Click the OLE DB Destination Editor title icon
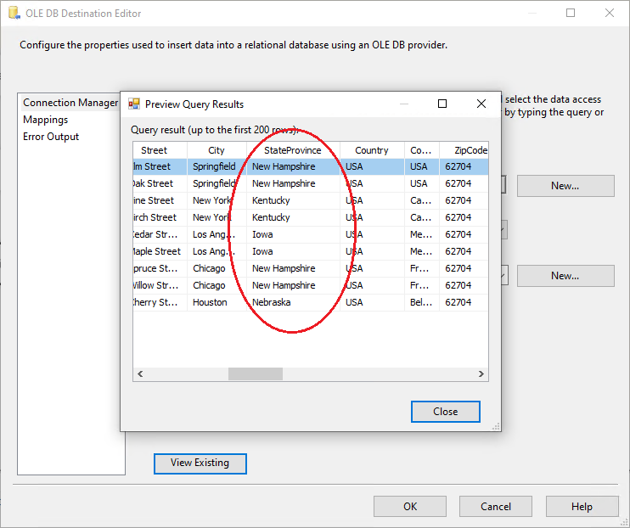This screenshot has height=528, width=630. pos(12,14)
